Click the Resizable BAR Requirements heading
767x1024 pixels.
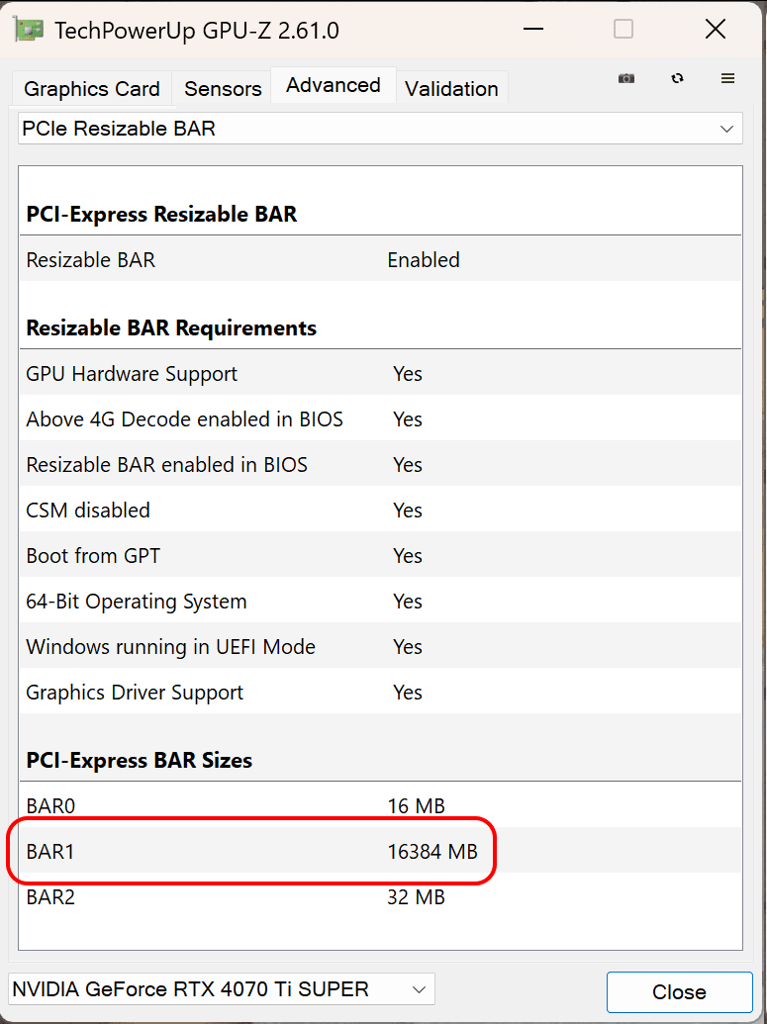[171, 327]
